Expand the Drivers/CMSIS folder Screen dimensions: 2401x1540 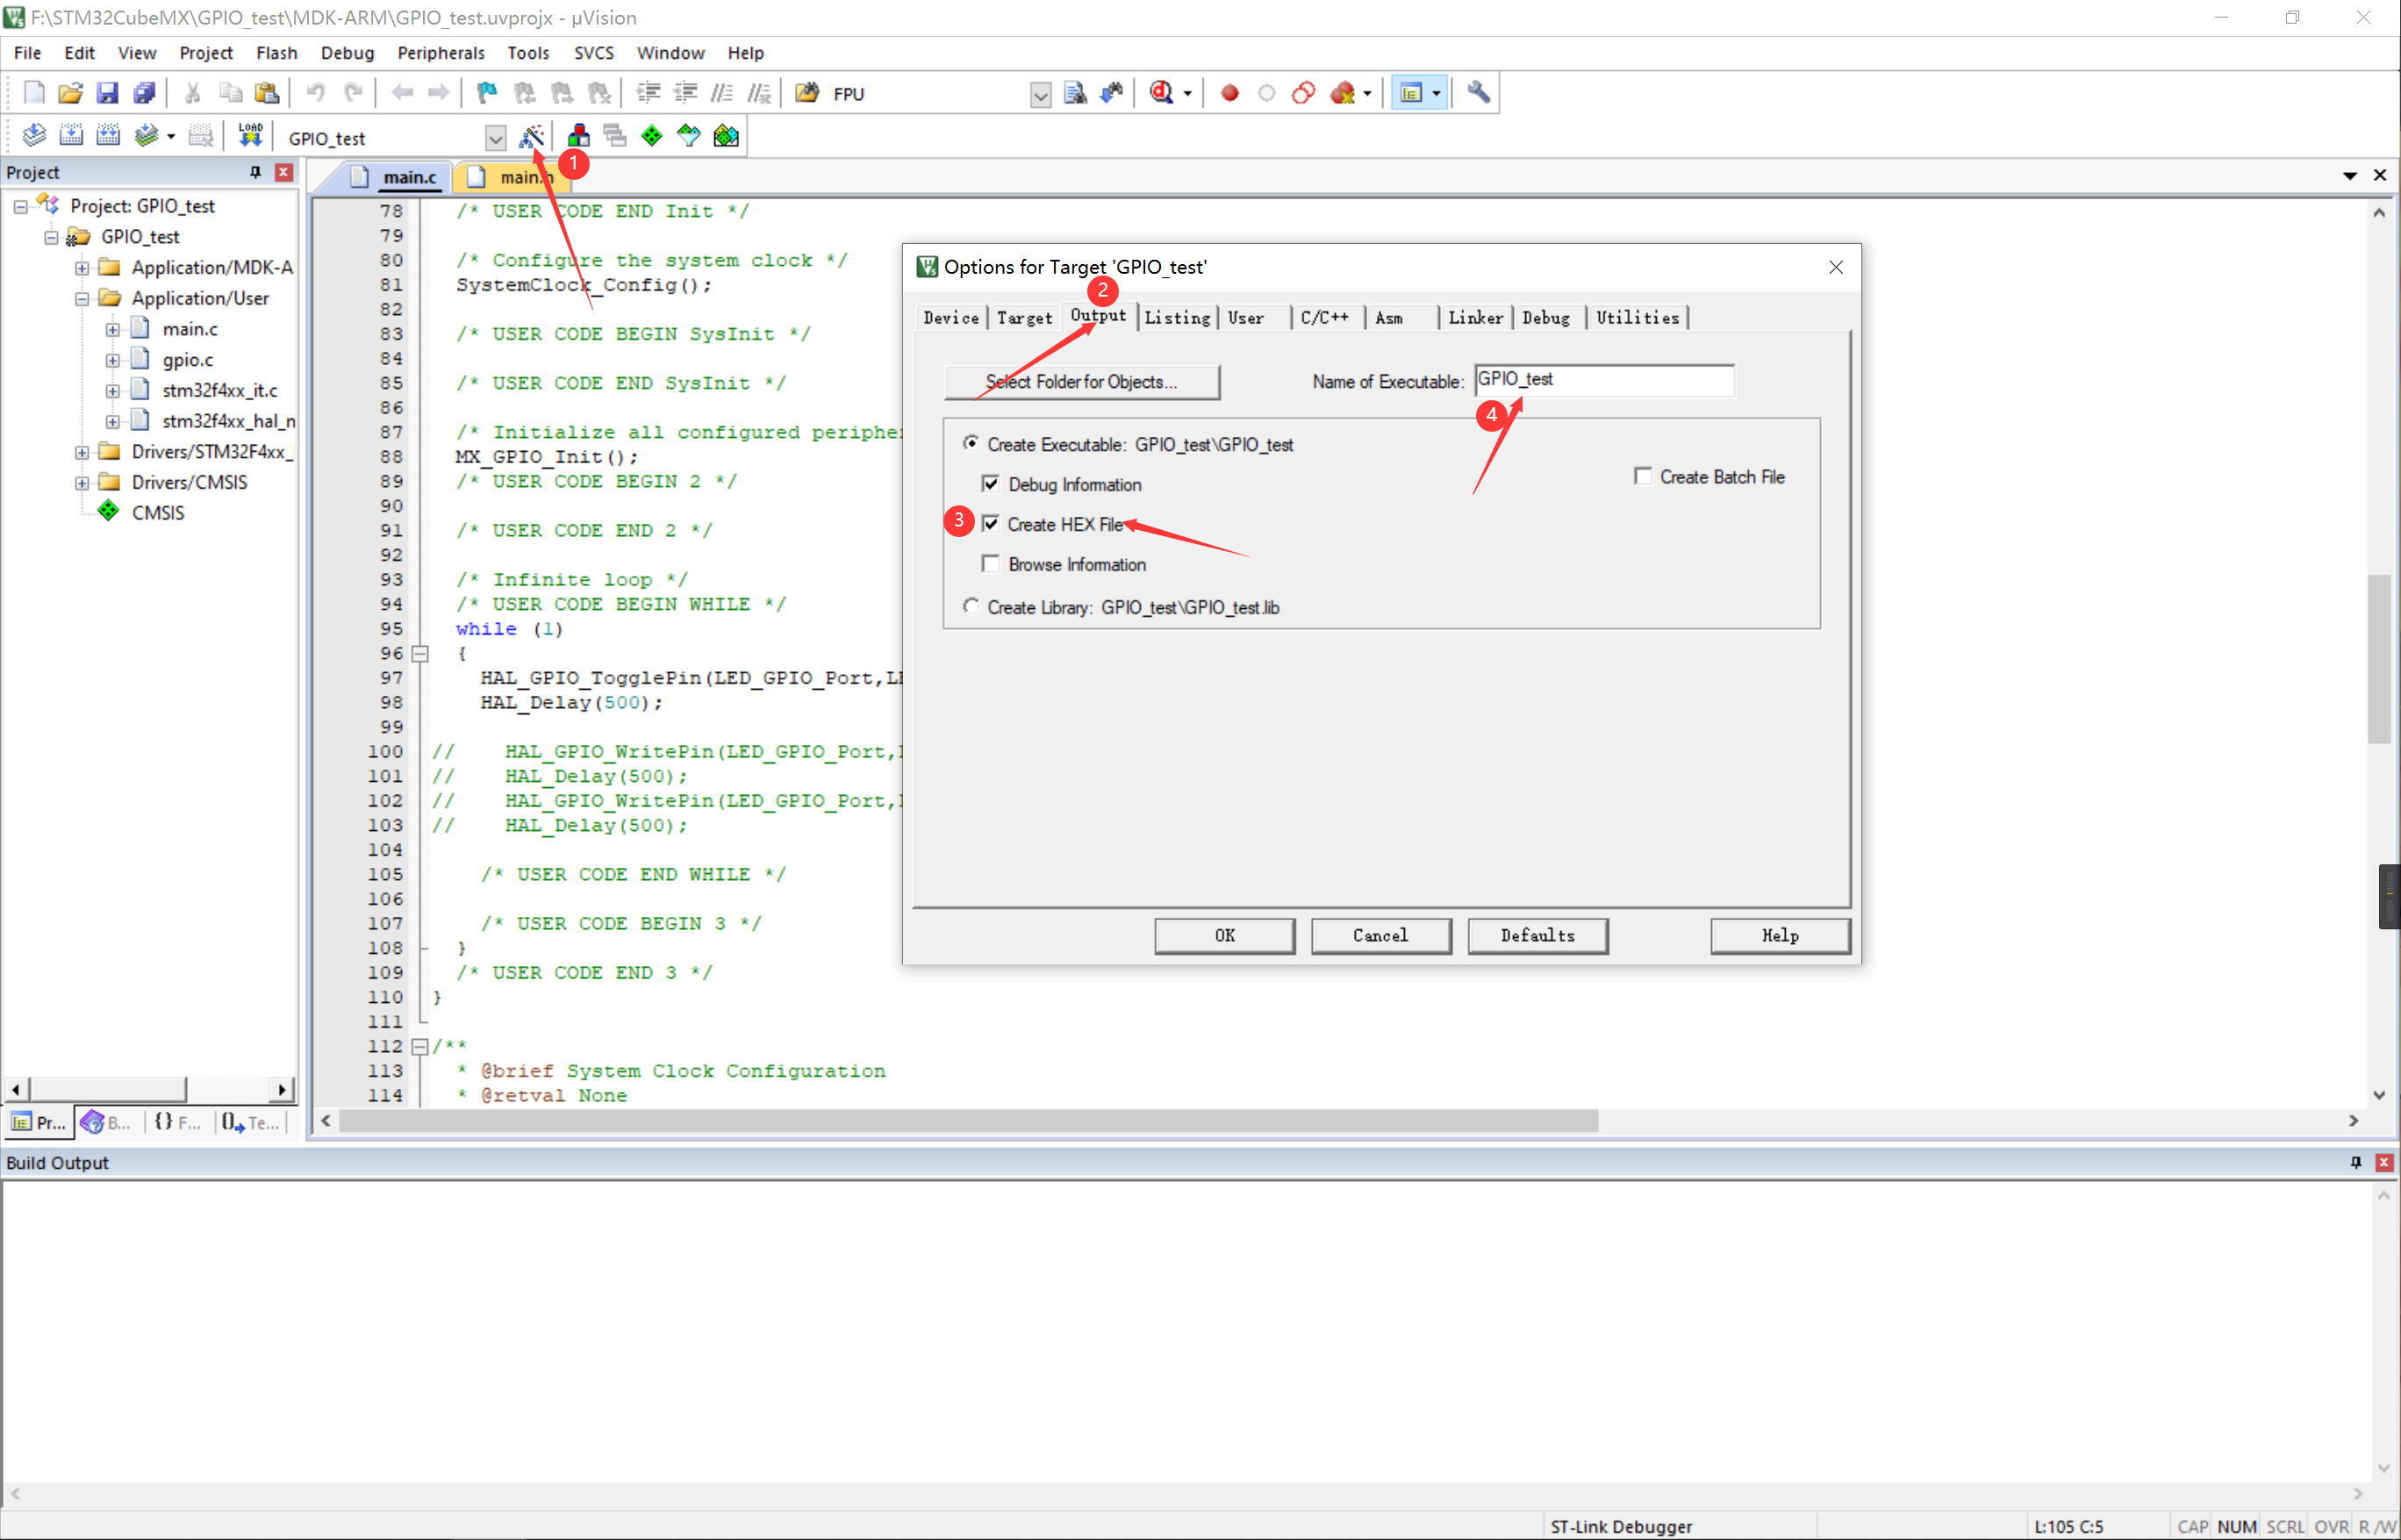tap(82, 482)
